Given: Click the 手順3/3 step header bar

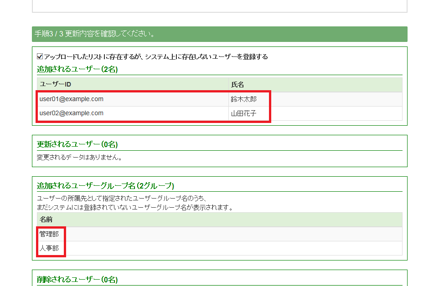Looking at the screenshot, I should (x=220, y=34).
